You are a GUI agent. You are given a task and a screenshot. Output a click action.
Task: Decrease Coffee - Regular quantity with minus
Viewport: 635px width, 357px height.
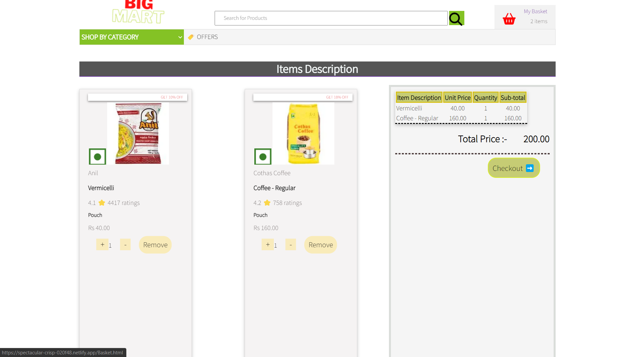point(291,245)
